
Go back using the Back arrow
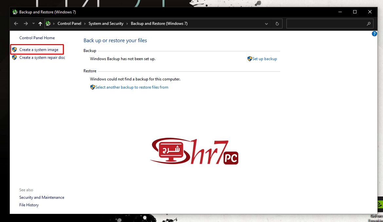16,24
